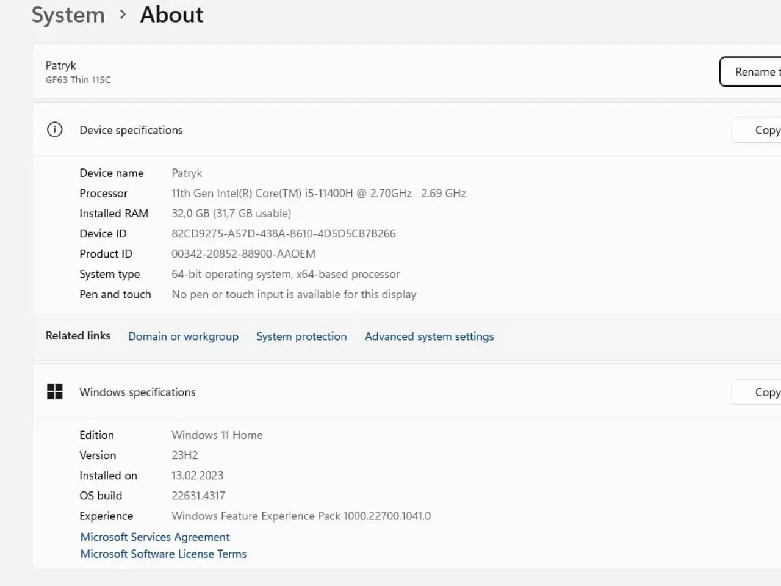Click the Rename this PC button
Viewport: 781px width, 586px height.
pyautogui.click(x=750, y=71)
